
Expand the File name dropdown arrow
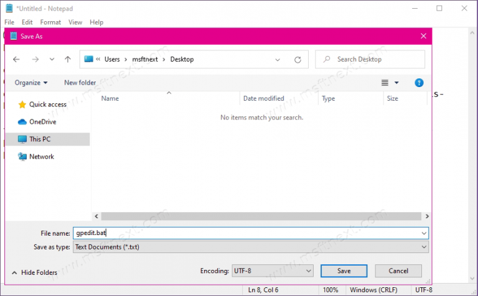pos(424,233)
